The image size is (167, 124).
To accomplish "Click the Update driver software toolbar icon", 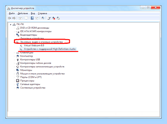I will point(49,18).
